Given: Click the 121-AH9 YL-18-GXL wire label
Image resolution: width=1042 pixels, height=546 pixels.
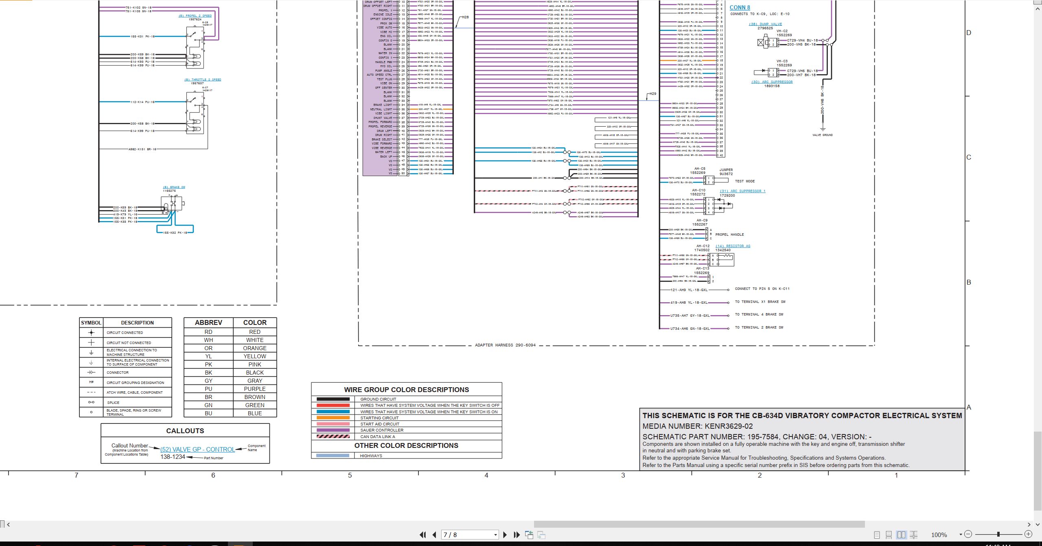Looking at the screenshot, I should [689, 290].
